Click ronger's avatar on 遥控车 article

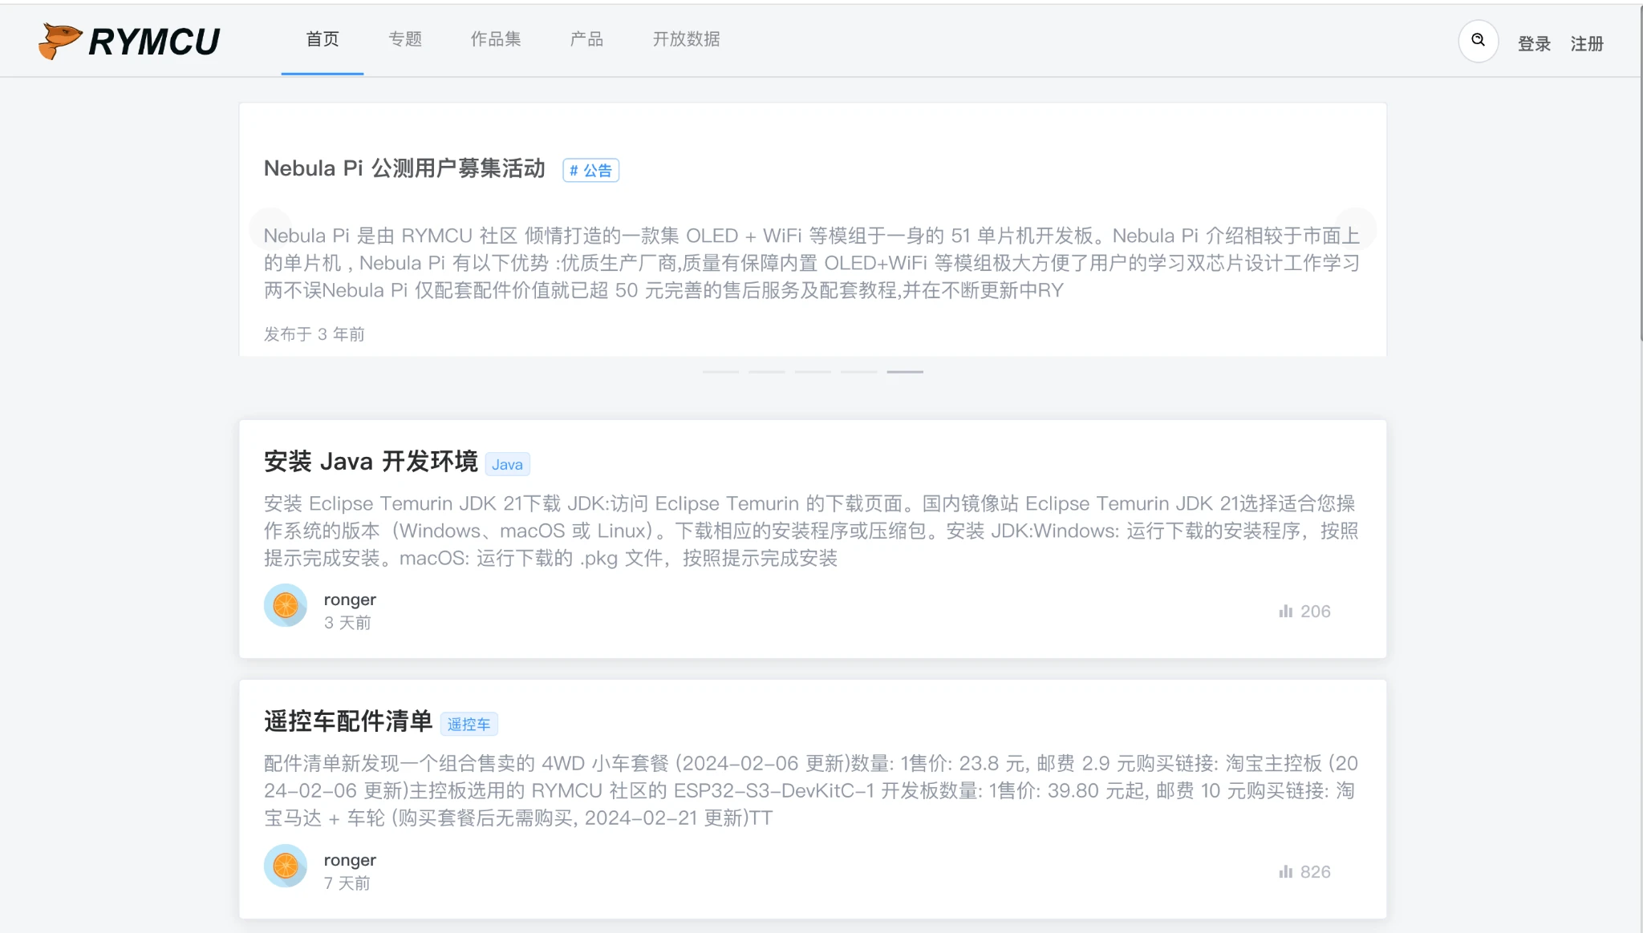coord(286,866)
